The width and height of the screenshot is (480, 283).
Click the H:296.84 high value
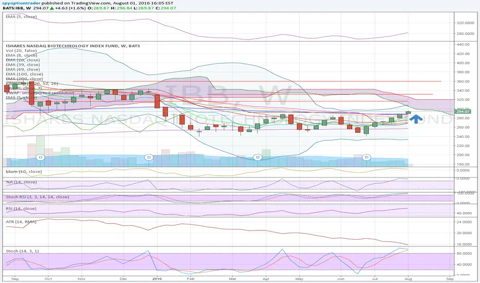[122, 8]
